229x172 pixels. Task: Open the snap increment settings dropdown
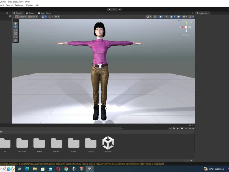57,17
